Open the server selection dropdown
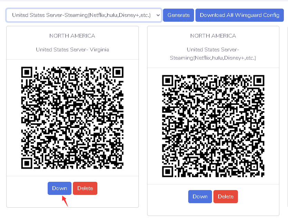The image size is (288, 218). click(x=84, y=15)
